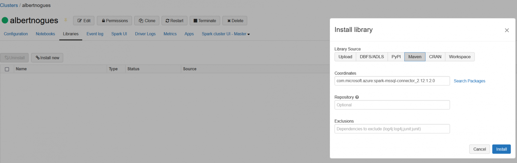Restart the cluster
This screenshot has height=163, width=517.
(x=174, y=21)
